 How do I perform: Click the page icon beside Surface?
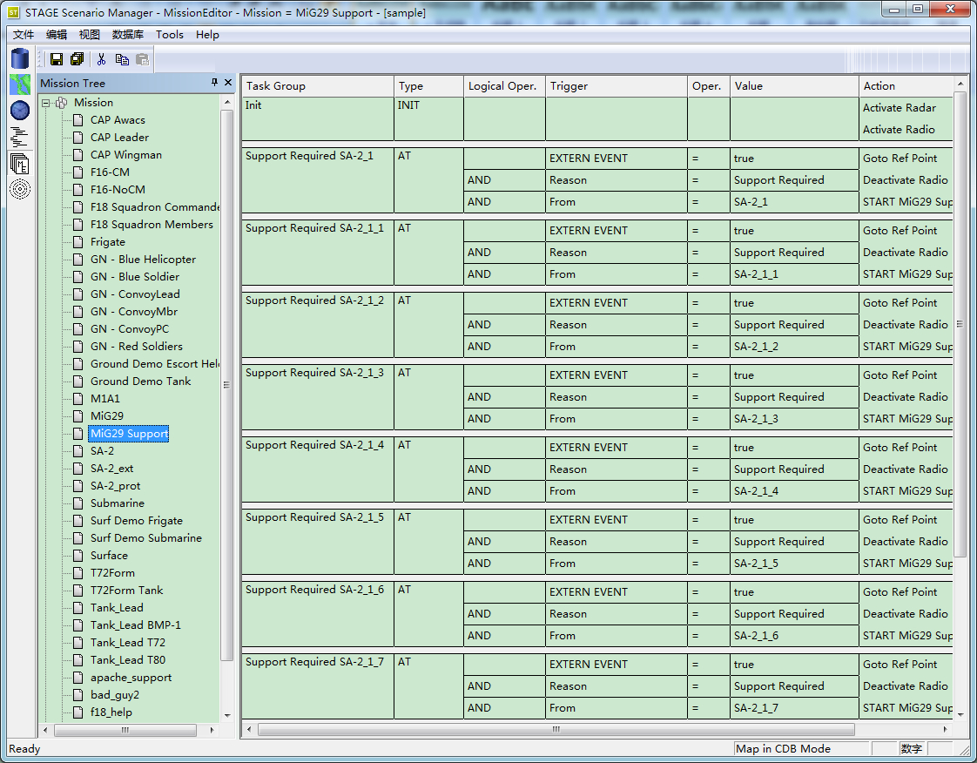(77, 556)
